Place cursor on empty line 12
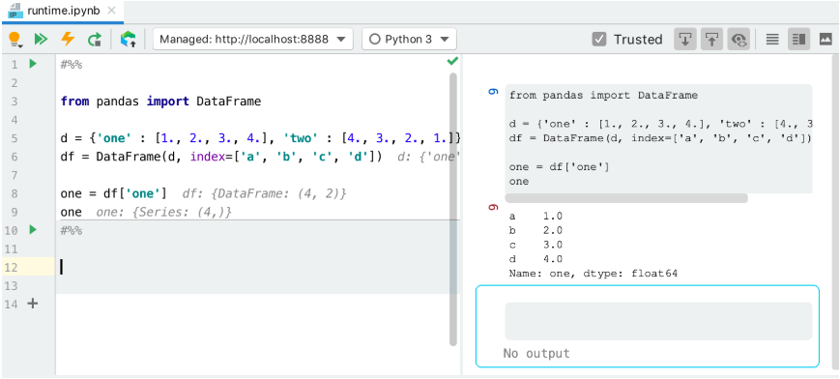Viewport: 840px width, 379px height. (x=257, y=267)
